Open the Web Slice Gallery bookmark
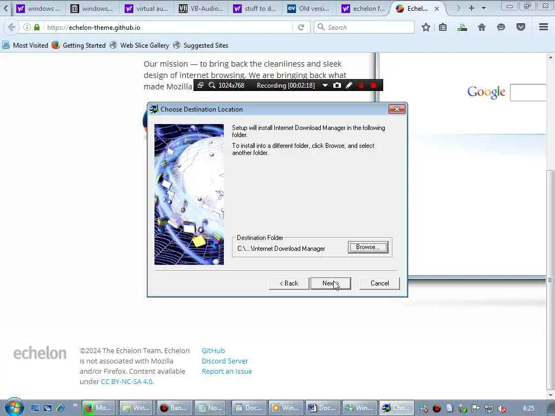Viewport: 555px width, 416px height. pos(139,45)
